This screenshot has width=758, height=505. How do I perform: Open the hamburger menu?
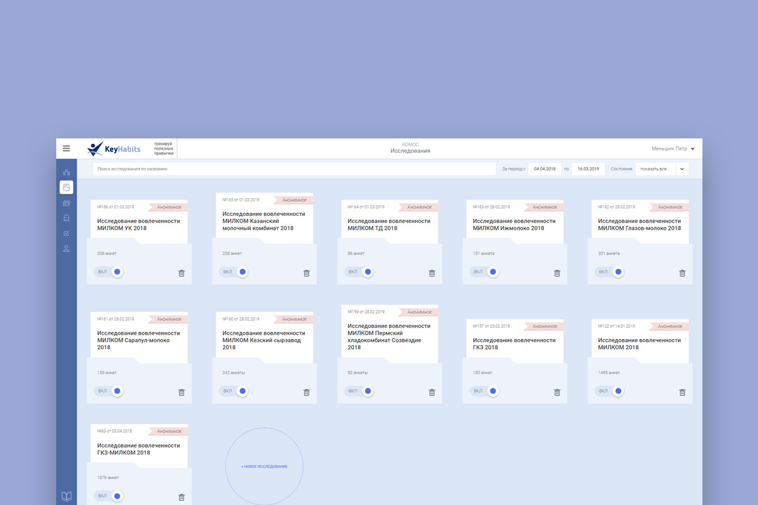tap(66, 149)
